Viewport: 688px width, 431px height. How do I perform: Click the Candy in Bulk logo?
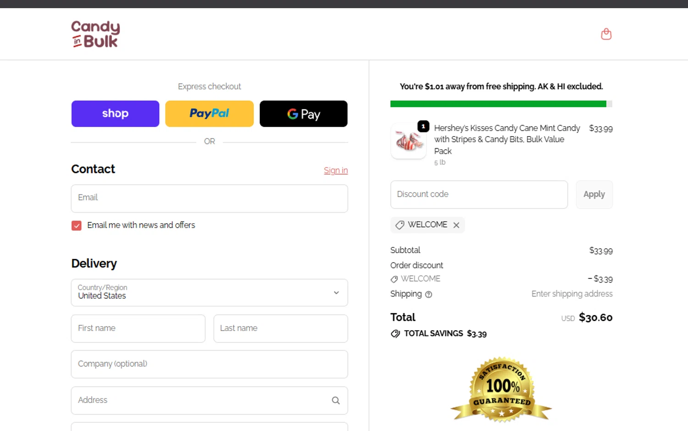point(95,34)
